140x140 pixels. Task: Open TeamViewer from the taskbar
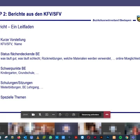tap(82, 138)
